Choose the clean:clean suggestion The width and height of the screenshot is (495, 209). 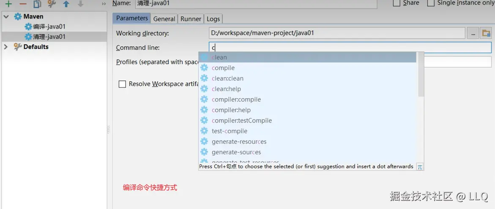307,78
